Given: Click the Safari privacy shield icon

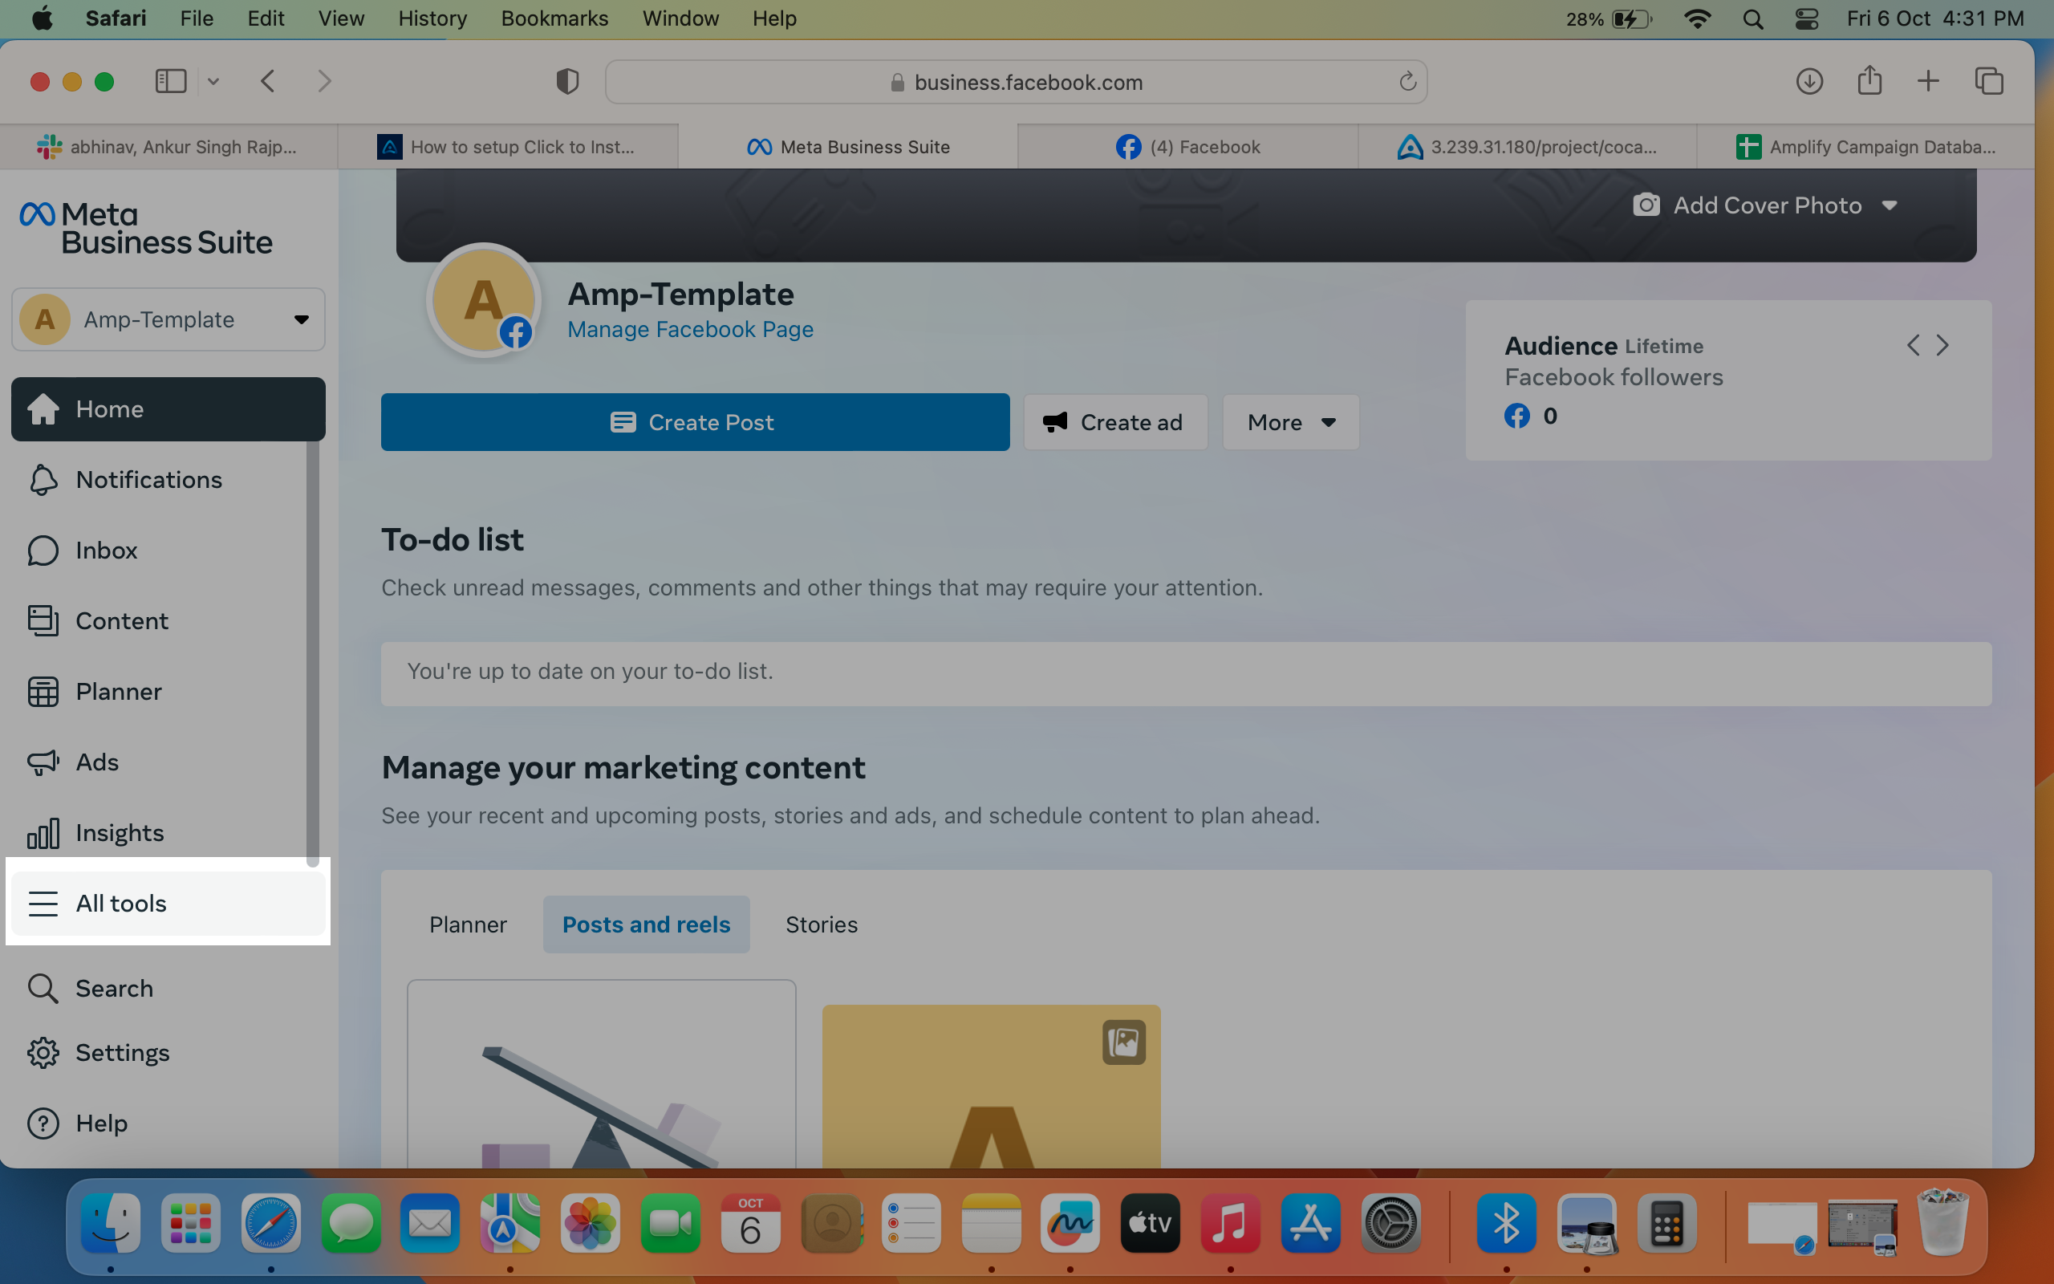Looking at the screenshot, I should 567,82.
